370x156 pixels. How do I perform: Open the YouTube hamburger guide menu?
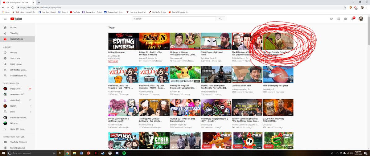click(x=5, y=19)
